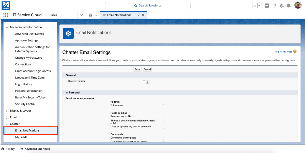Open the Setup gear icon in the header
Viewport: 305px width, 153px height.
pyautogui.click(x=282, y=6)
